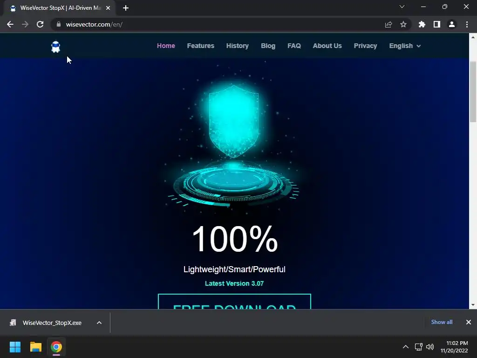477x358 pixels.
Task: Click the Latest Version 3.07 text
Action: click(234, 283)
